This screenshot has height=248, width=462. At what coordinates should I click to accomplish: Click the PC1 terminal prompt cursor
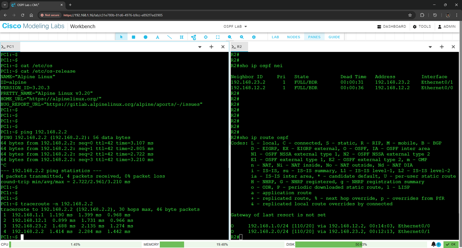22,237
